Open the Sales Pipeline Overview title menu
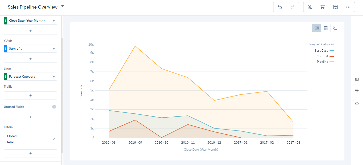This screenshot has width=363, height=165. click(63, 6)
